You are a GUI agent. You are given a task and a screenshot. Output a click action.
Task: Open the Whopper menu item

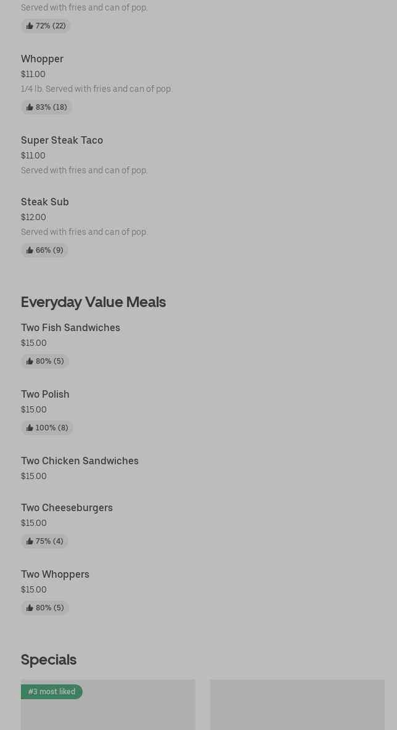coord(42,59)
